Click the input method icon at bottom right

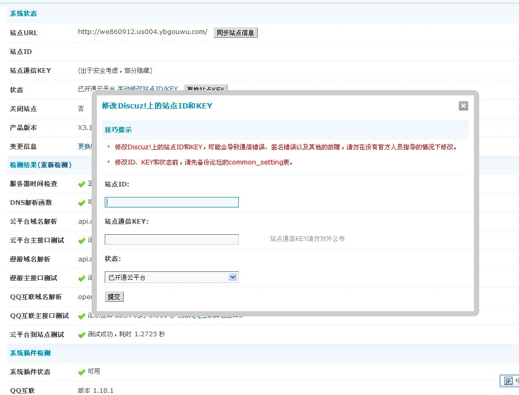click(509, 381)
